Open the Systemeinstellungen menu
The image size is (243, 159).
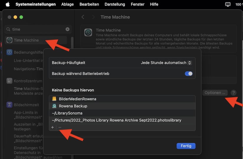(x=35, y=4)
